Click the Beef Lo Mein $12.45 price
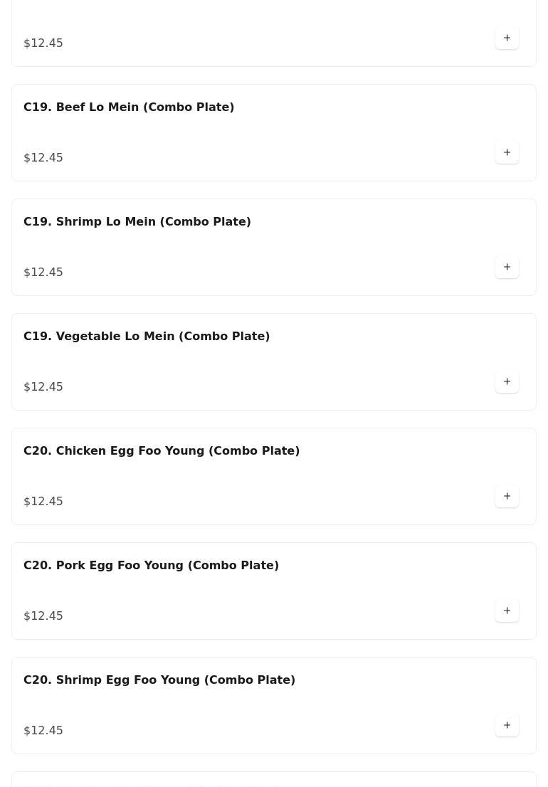548x787 pixels. point(43,157)
